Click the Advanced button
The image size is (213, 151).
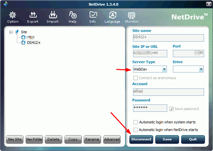112,139
